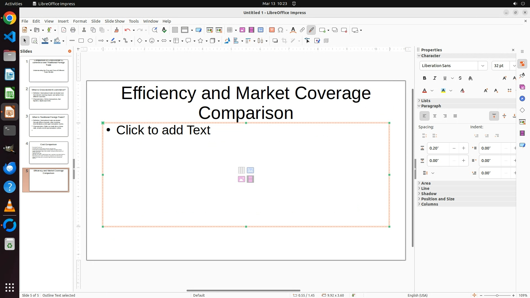The height and width of the screenshot is (298, 530).
Task: Select the Rectangle drawing tool
Action: [x=81, y=41]
